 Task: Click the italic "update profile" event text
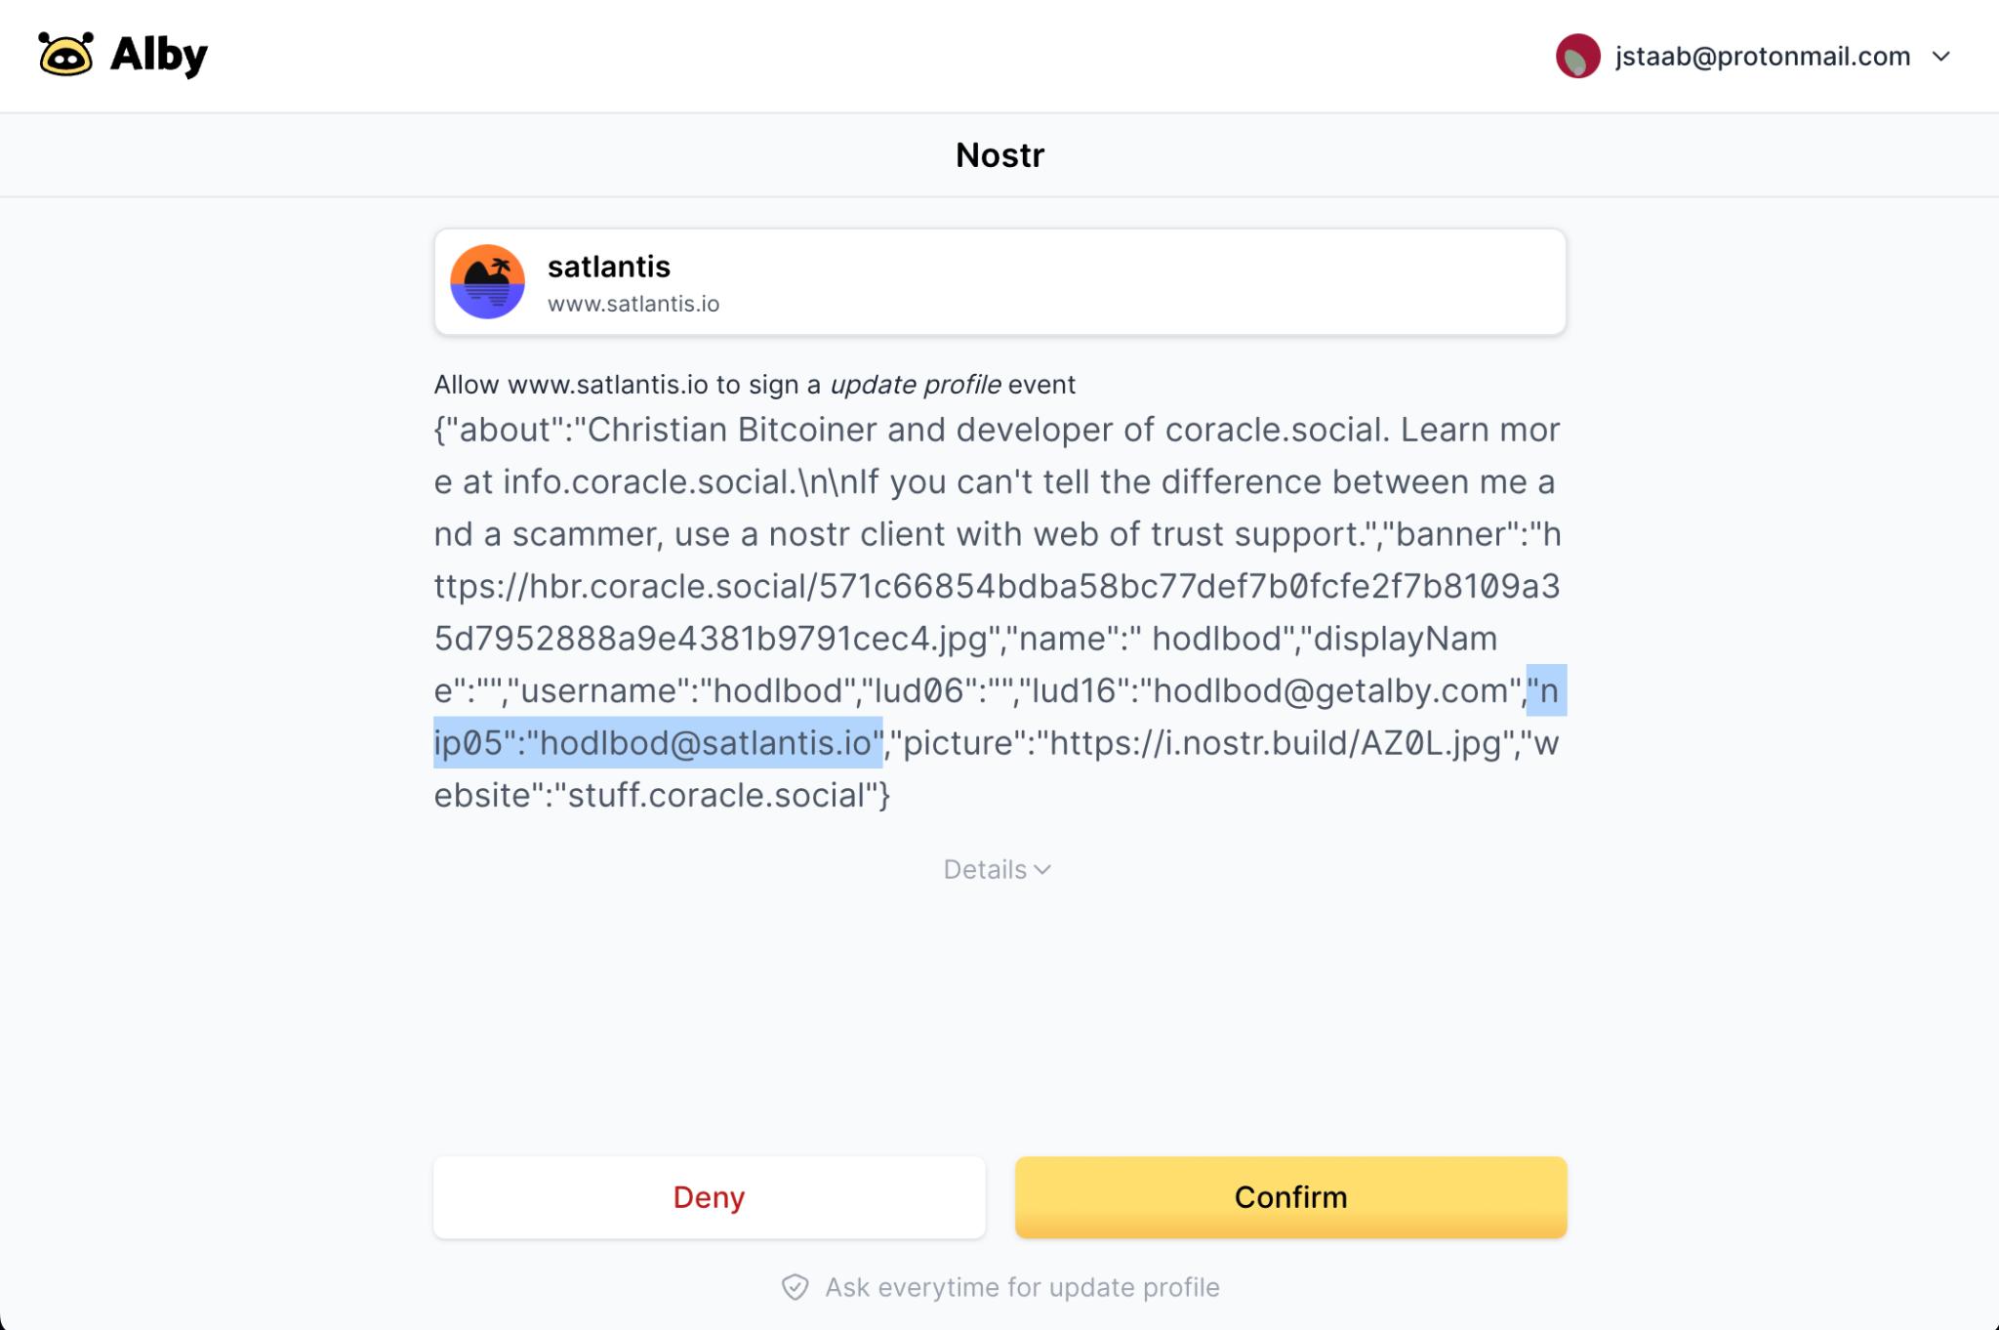click(x=915, y=385)
